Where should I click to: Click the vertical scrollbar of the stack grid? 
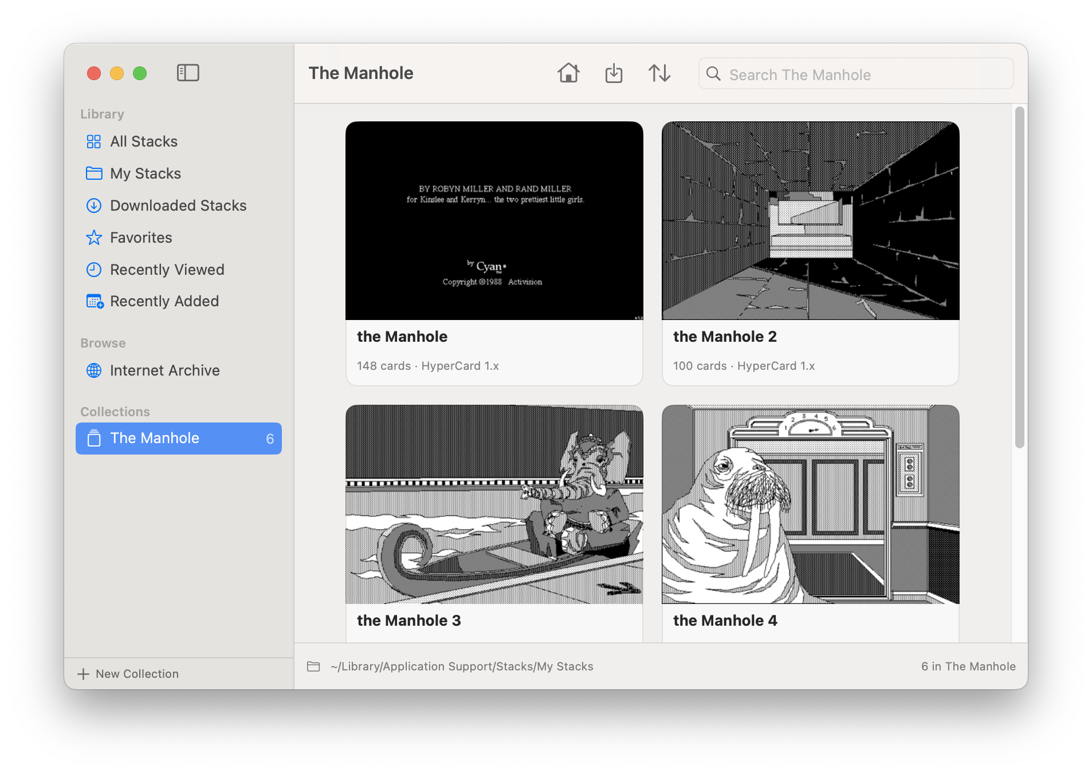click(x=1020, y=278)
